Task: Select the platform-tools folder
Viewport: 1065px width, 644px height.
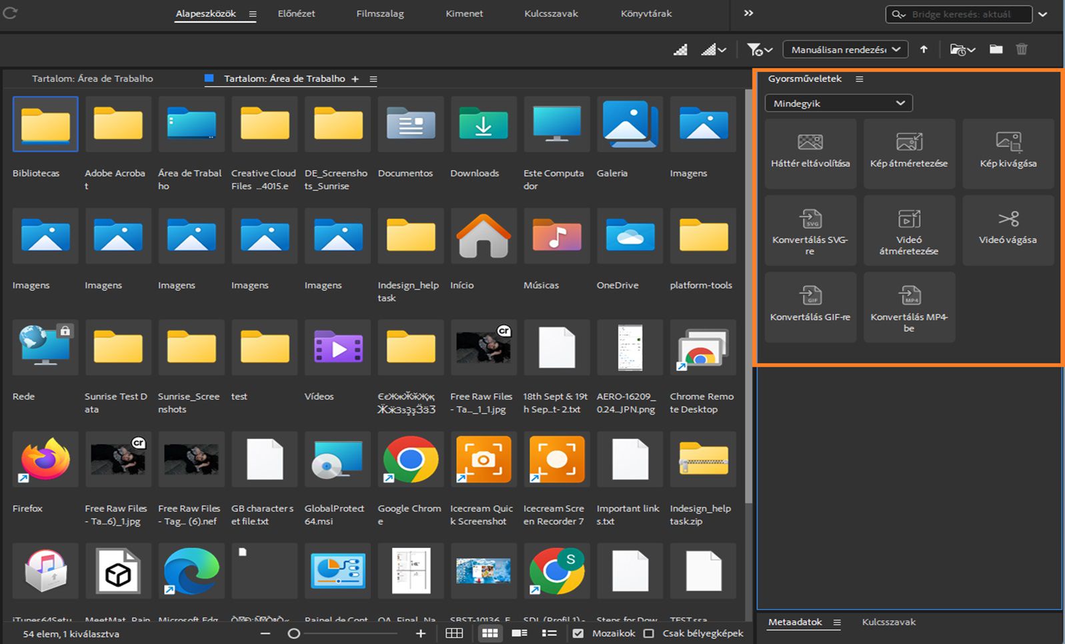Action: pos(703,236)
